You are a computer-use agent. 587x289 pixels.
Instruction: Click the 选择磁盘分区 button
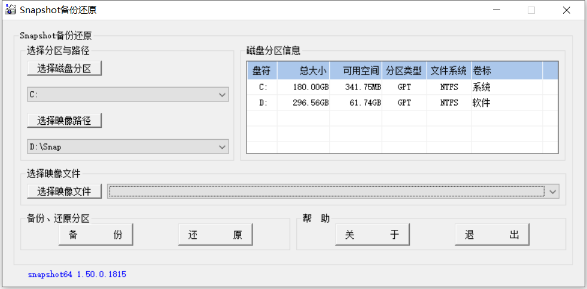click(x=64, y=69)
